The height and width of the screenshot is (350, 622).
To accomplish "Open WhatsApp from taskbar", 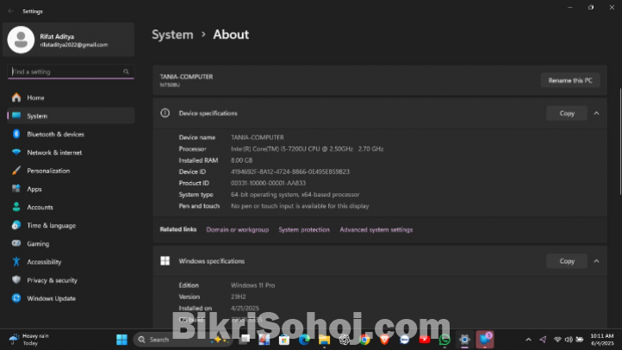I will (445, 340).
